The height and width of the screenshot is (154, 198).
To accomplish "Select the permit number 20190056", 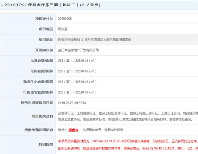I will click(65, 19).
